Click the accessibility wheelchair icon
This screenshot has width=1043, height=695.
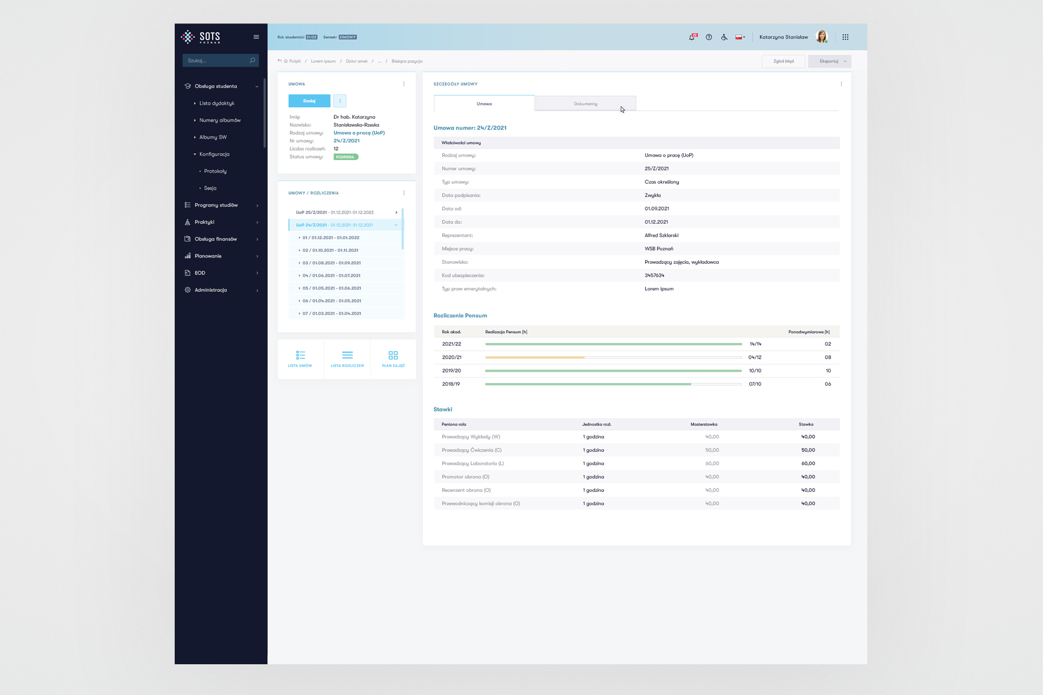click(724, 37)
